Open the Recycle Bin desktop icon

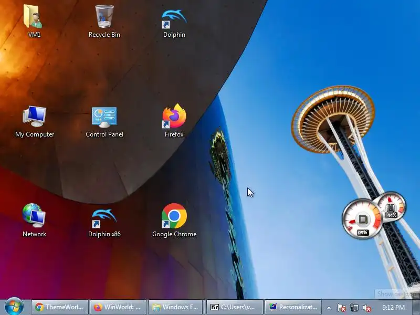click(104, 21)
